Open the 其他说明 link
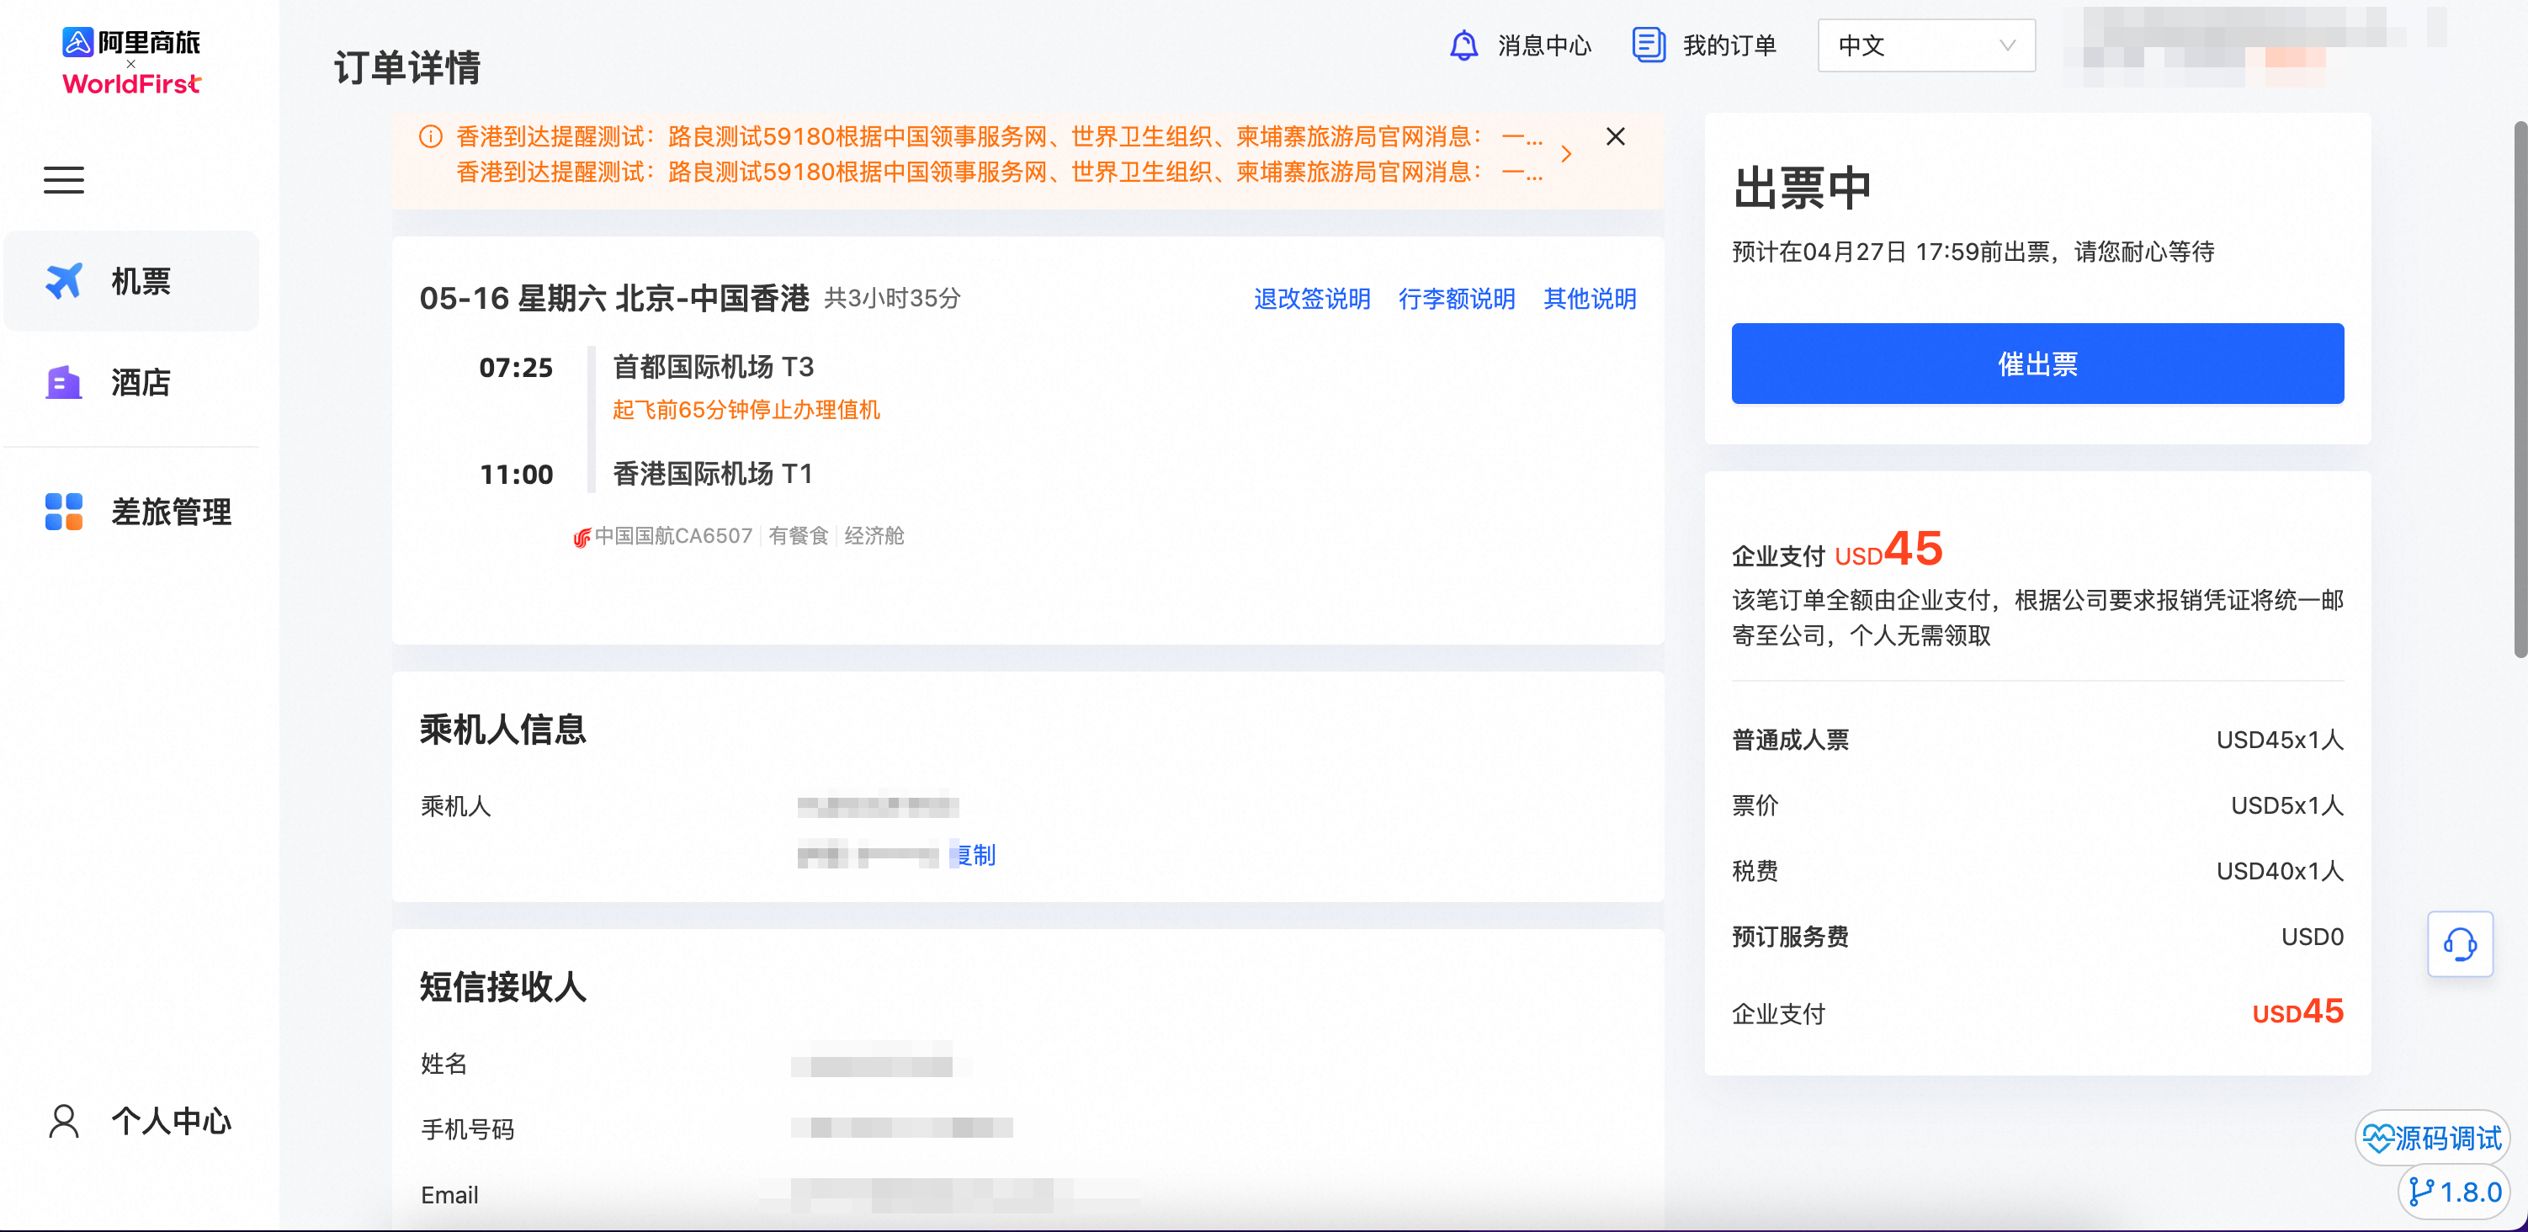This screenshot has height=1232, width=2528. [1589, 299]
